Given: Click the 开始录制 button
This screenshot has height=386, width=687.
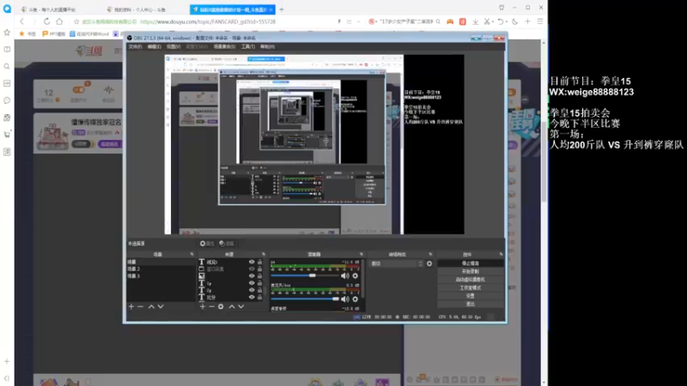Looking at the screenshot, I should point(470,271).
